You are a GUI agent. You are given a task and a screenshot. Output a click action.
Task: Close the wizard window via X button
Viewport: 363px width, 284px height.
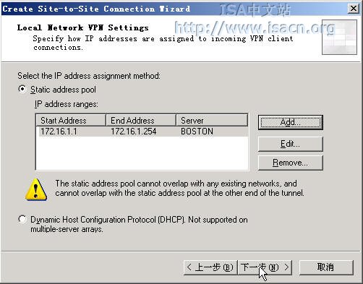[354, 9]
